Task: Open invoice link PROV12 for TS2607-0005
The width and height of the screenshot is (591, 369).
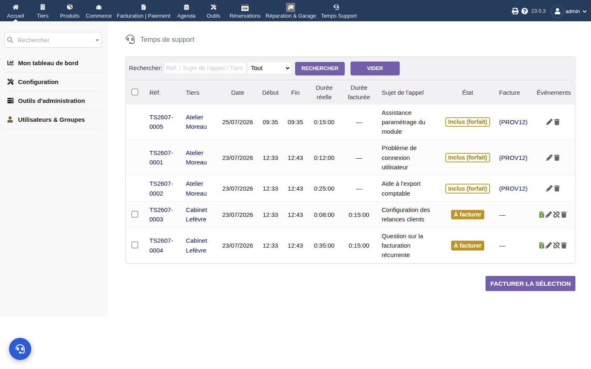Action: click(513, 122)
